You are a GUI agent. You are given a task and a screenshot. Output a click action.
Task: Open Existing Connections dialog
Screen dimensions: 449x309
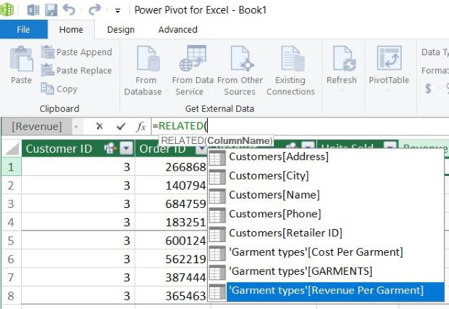[x=290, y=71]
